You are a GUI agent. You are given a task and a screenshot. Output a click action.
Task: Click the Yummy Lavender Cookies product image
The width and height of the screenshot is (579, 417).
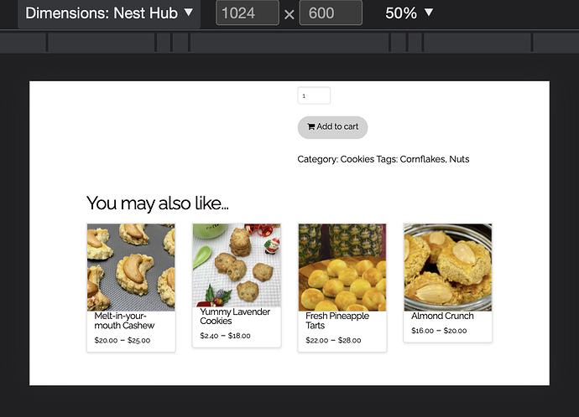pos(236,267)
